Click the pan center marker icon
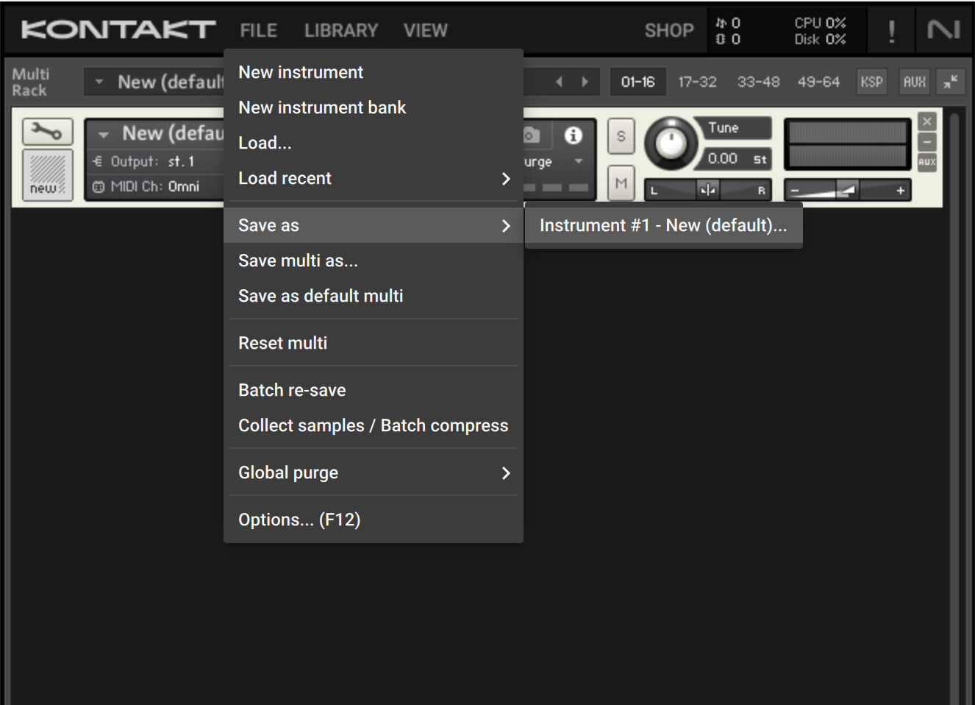 (708, 191)
